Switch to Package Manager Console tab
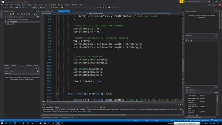This screenshot has width=222, height=125. 50,117
